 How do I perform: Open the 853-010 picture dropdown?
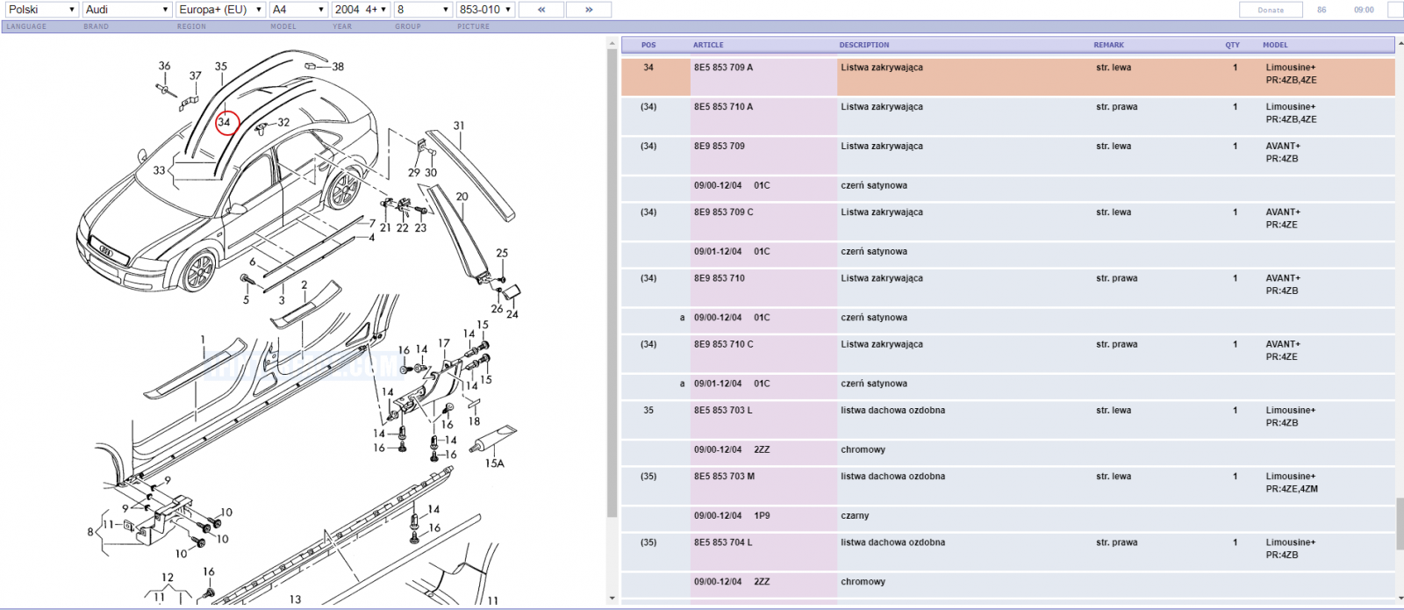click(x=485, y=10)
